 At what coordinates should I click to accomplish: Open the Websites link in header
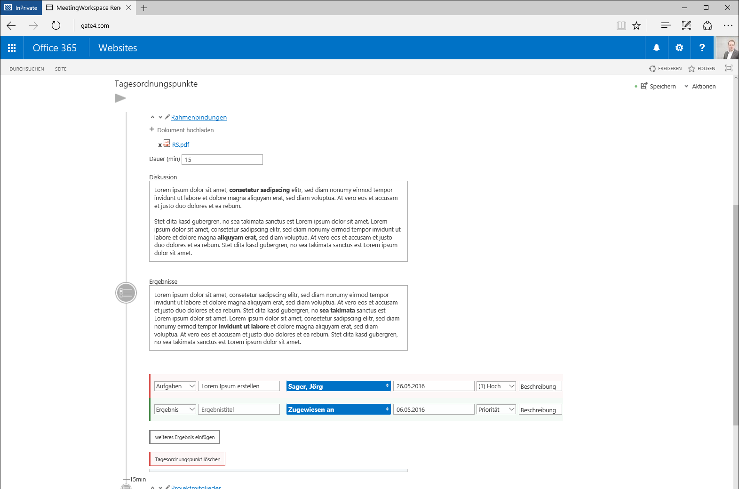pos(118,48)
